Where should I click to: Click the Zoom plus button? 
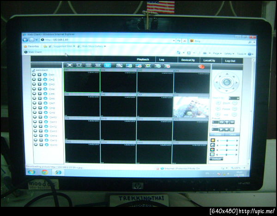click(218, 103)
